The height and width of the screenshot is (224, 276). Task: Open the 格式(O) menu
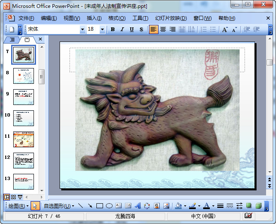117,18
